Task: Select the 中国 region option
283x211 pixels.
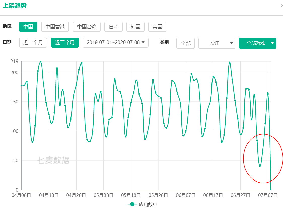Action: click(28, 27)
